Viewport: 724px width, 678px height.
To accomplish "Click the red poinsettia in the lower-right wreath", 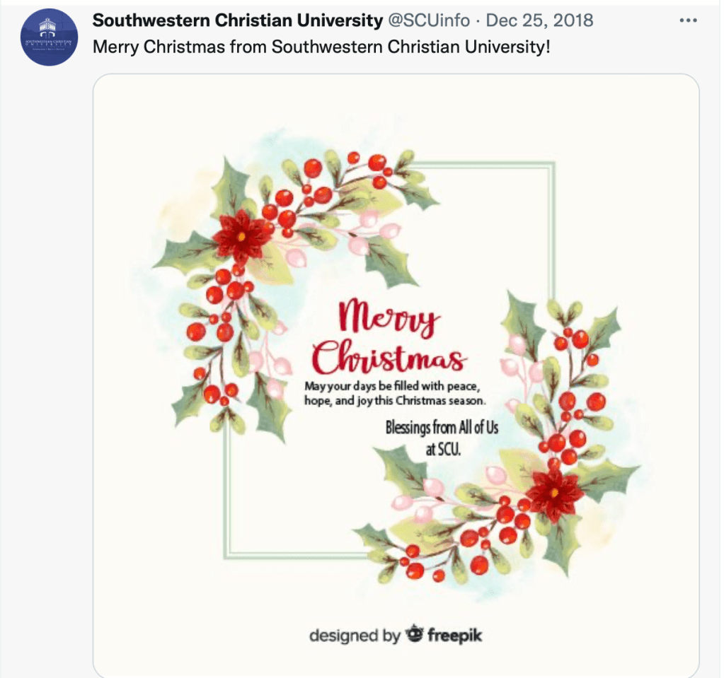I will click(555, 493).
